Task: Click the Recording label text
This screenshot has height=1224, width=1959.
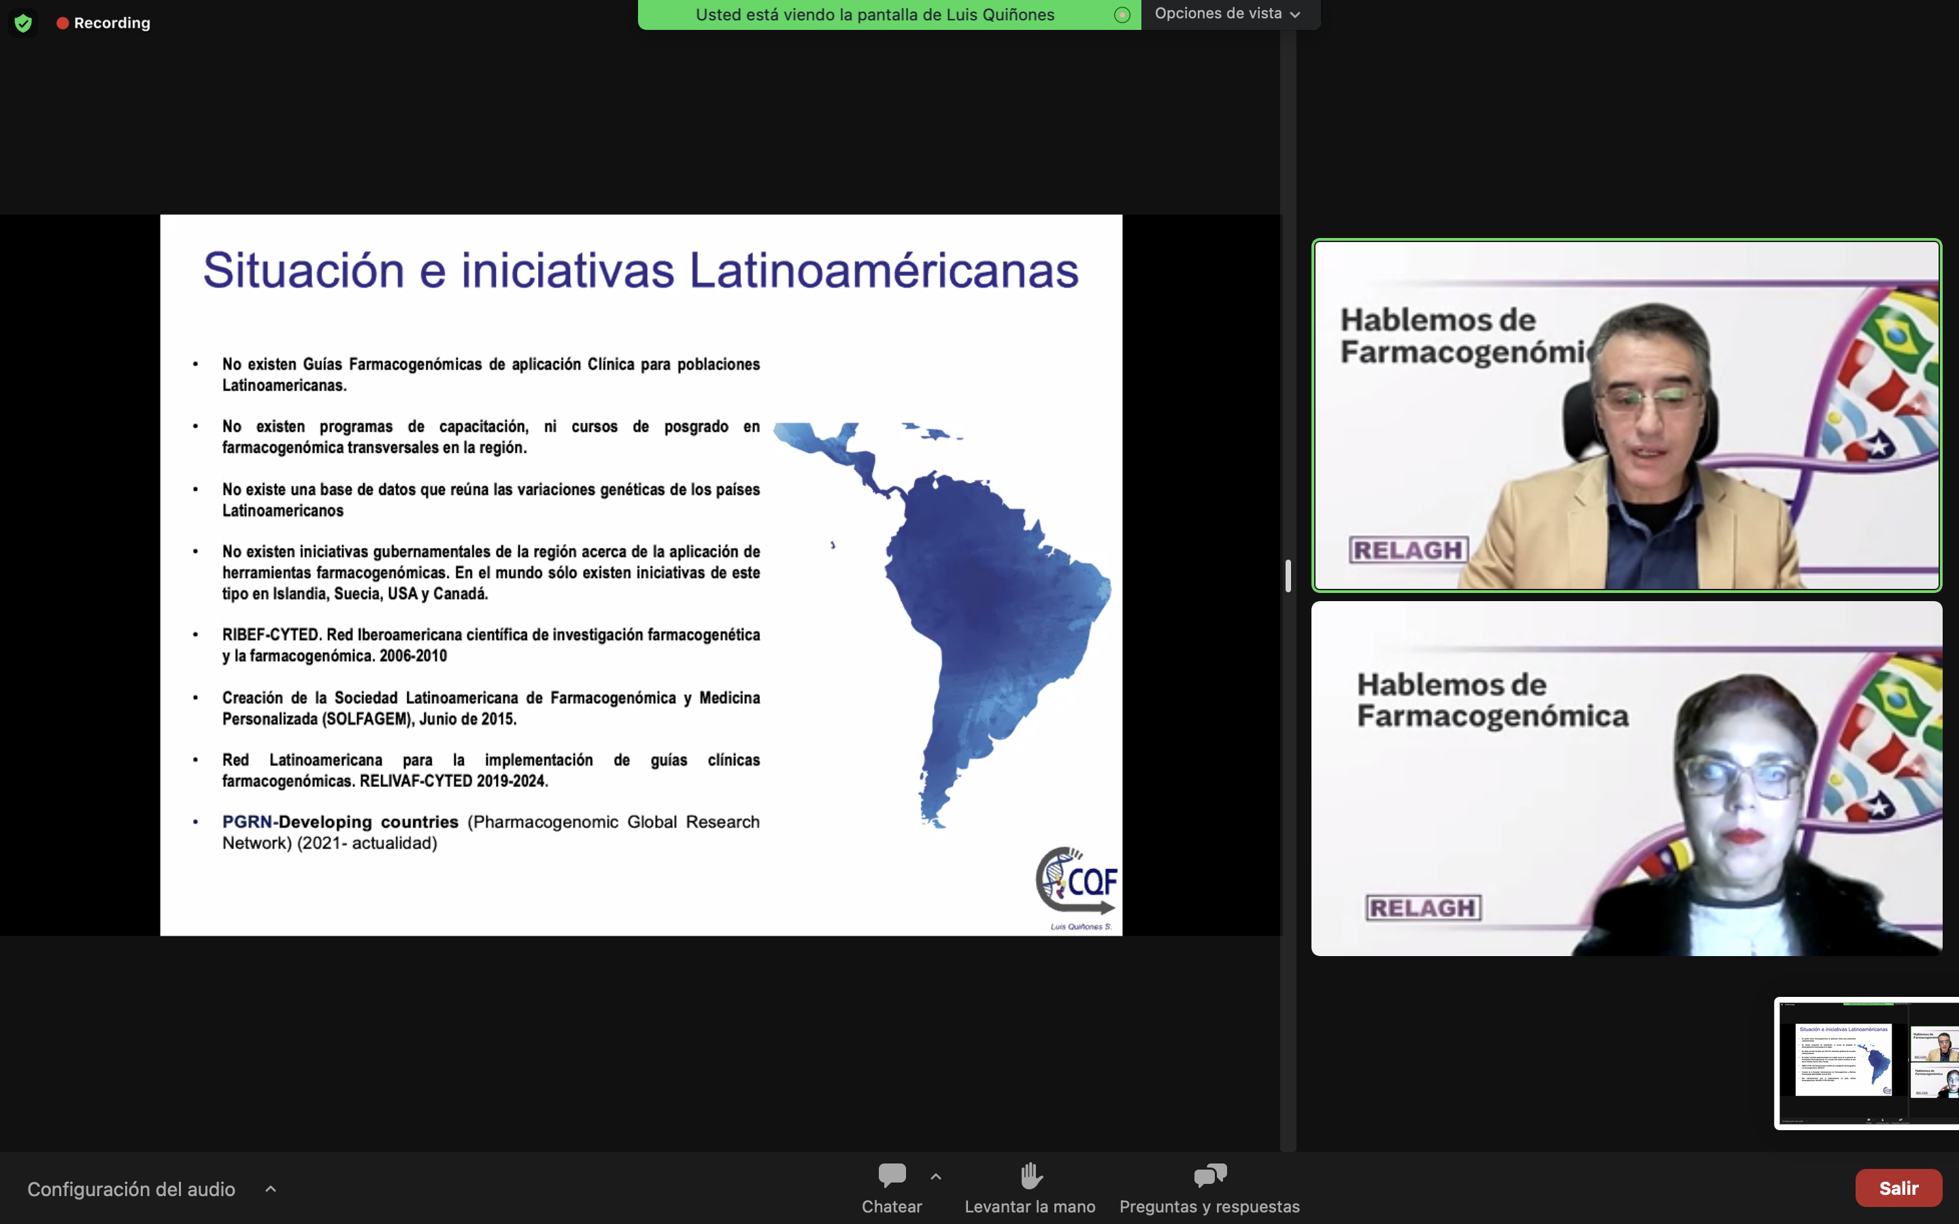Action: [x=112, y=24]
